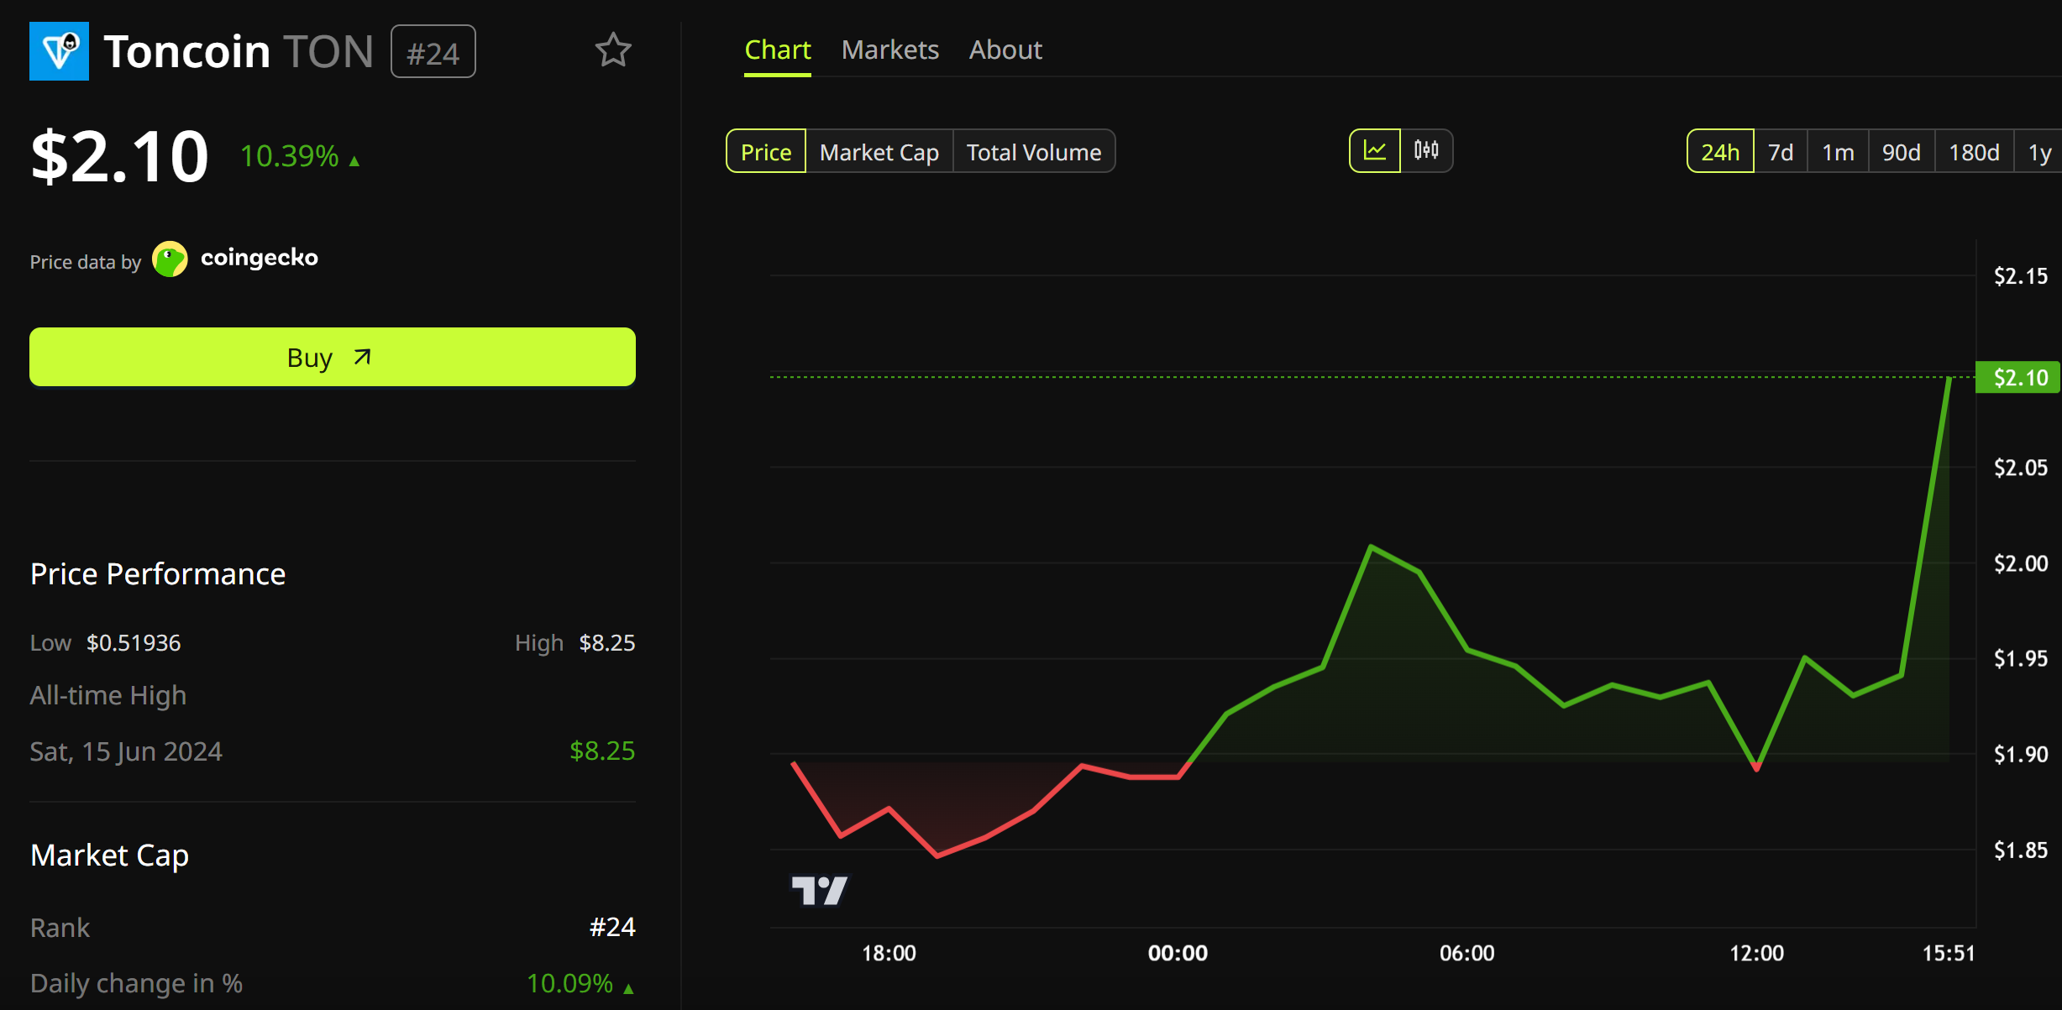Switch to line chart view icon
Image resolution: width=2062 pixels, height=1010 pixels.
pos(1375,151)
